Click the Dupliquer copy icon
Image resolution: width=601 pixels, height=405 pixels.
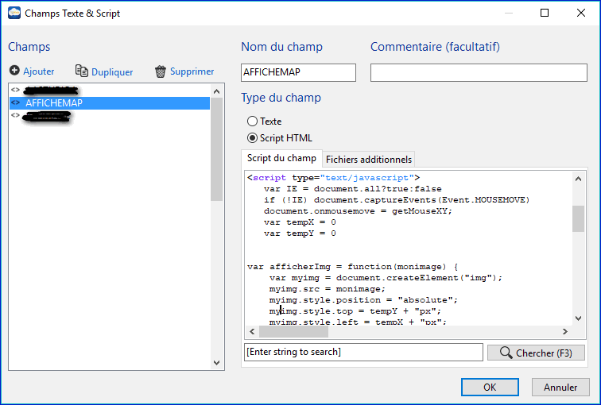(x=81, y=71)
